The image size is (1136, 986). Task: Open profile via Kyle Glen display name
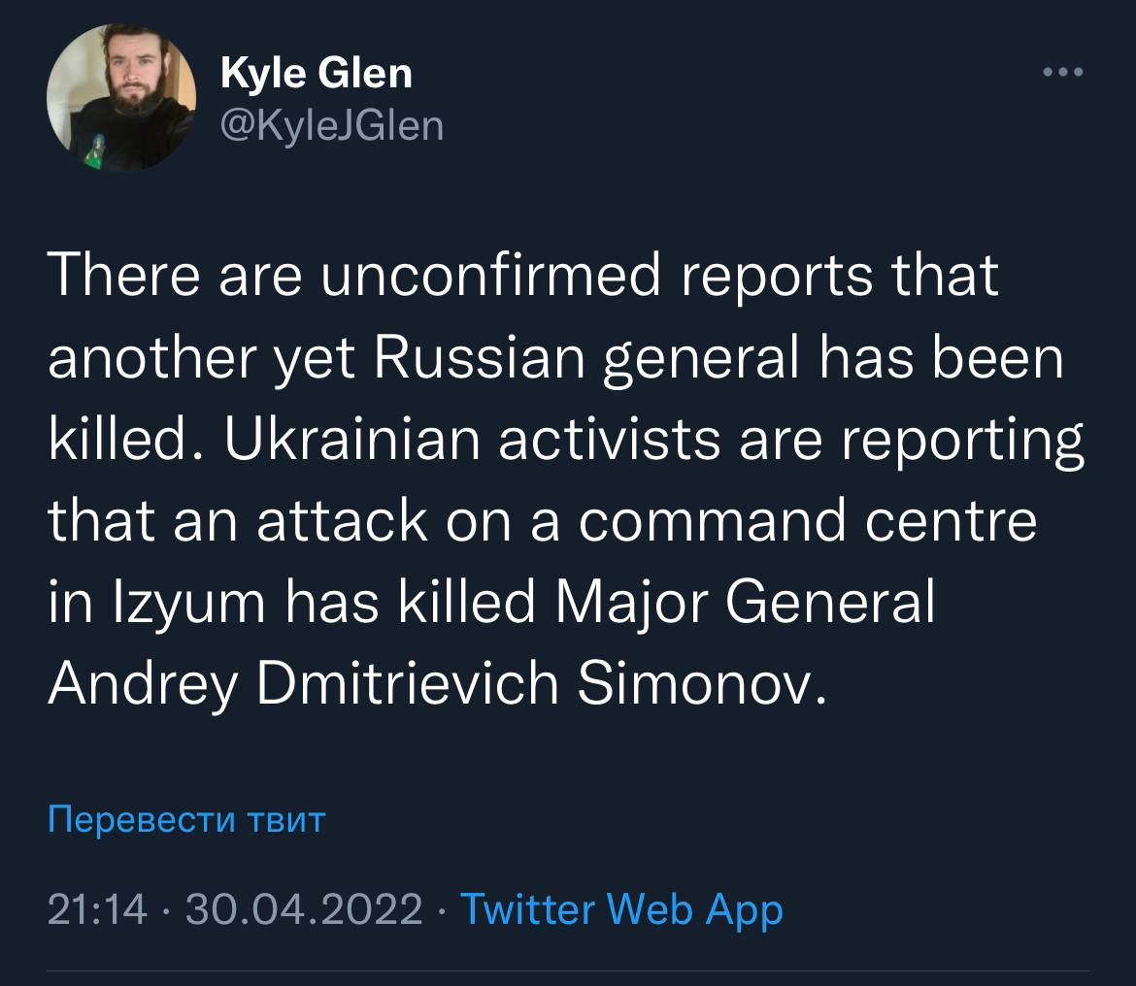(317, 73)
